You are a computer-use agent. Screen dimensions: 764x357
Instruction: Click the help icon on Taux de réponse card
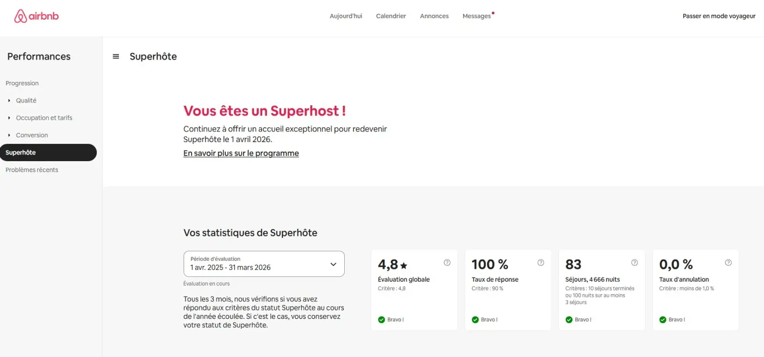coord(541,262)
